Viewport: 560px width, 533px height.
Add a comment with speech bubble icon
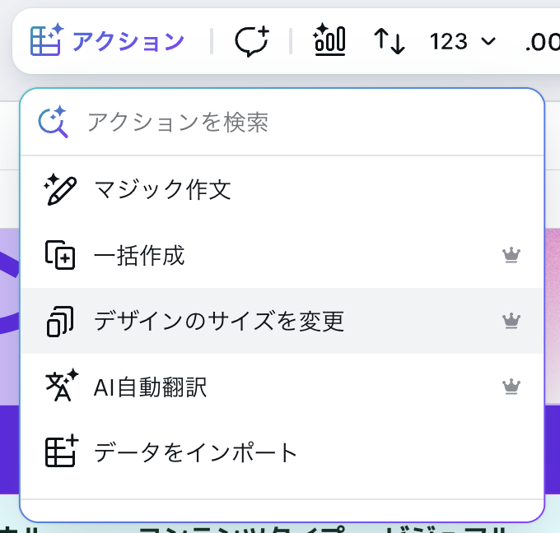coord(252,41)
